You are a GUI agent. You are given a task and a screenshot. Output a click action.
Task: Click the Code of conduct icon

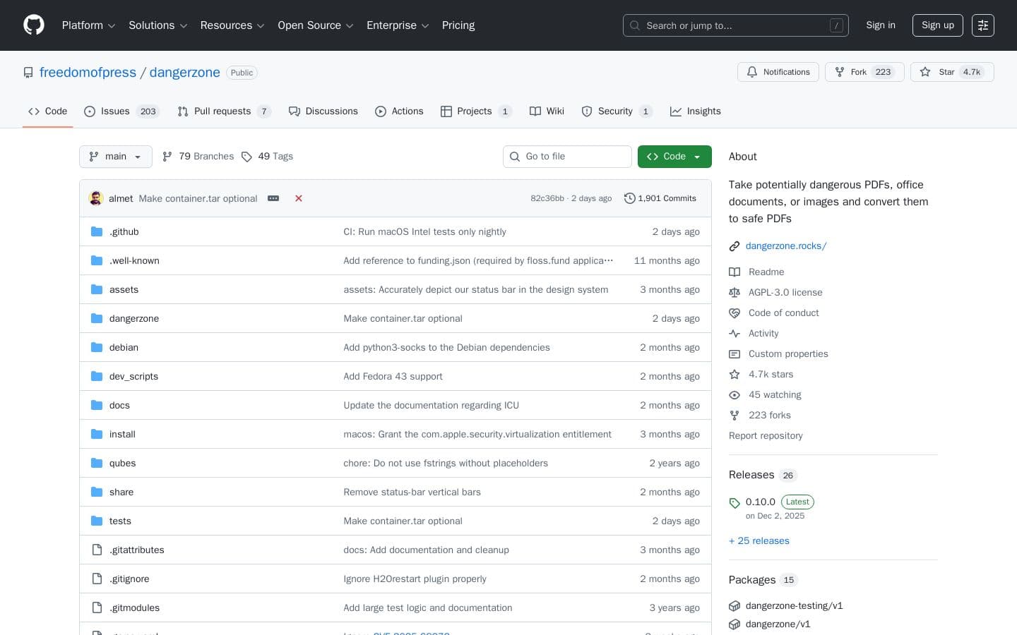coord(734,313)
